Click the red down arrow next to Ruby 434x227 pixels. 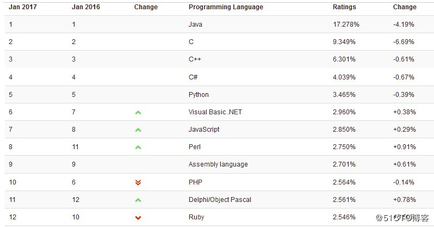(x=138, y=218)
